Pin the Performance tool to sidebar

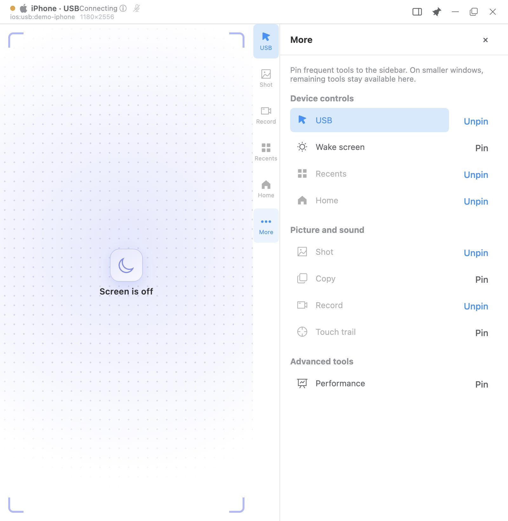(x=482, y=384)
